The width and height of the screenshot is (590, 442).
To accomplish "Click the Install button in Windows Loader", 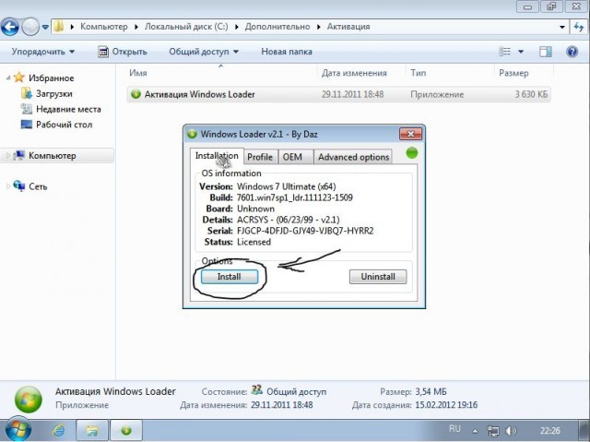I will 230,277.
